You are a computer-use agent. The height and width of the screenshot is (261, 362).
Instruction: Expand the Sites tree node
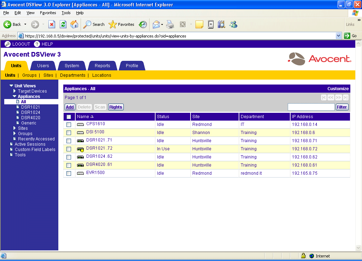(x=14, y=128)
